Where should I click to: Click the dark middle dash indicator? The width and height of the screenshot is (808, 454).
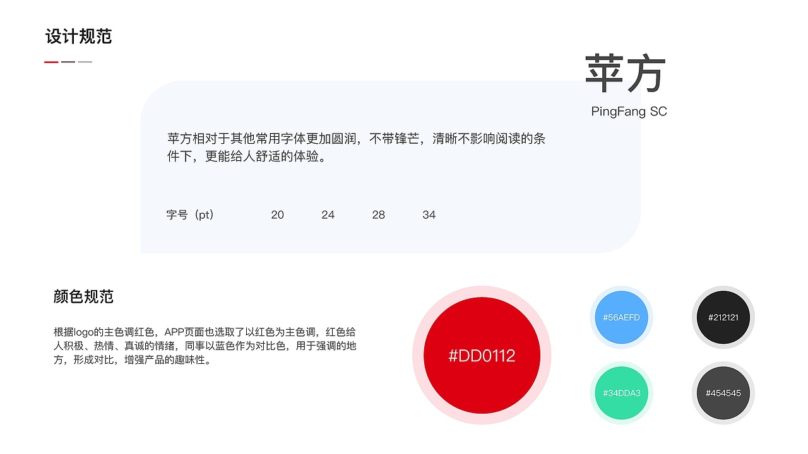[x=67, y=61]
